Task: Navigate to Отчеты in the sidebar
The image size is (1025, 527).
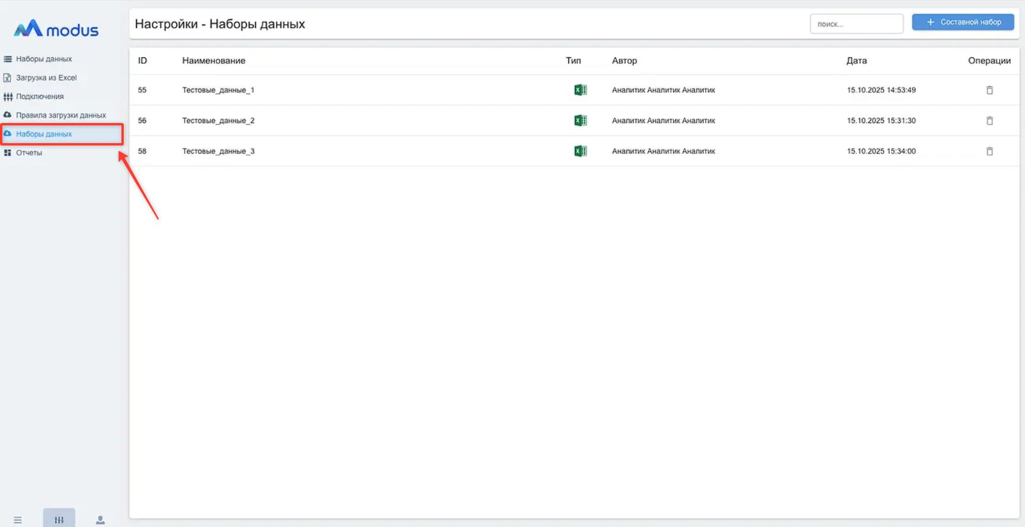Action: (x=29, y=153)
